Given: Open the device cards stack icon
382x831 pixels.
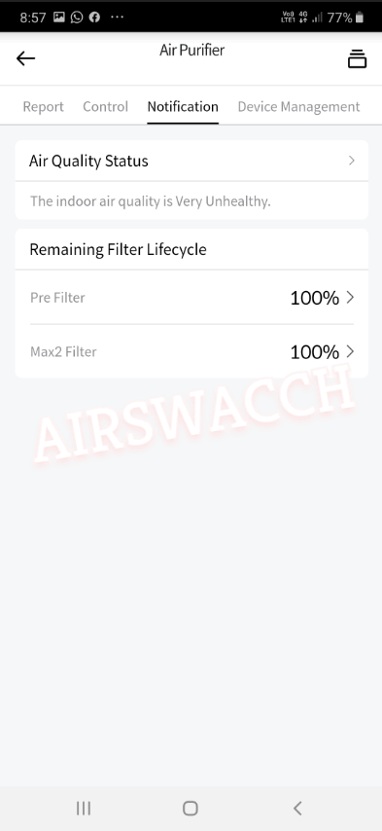Looking at the screenshot, I should (x=357, y=58).
